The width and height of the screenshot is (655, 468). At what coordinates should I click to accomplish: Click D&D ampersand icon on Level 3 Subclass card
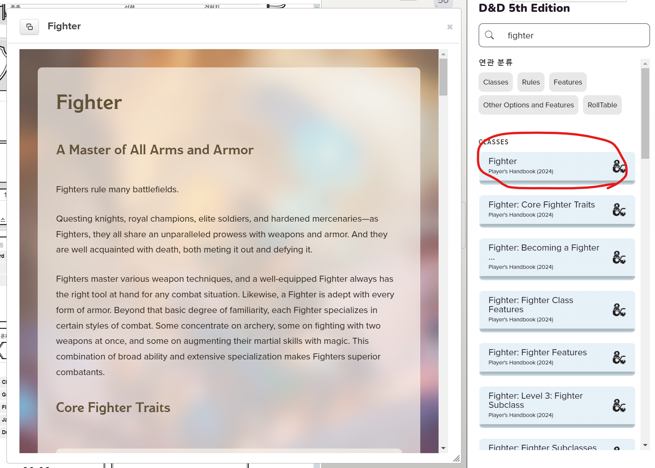click(619, 406)
